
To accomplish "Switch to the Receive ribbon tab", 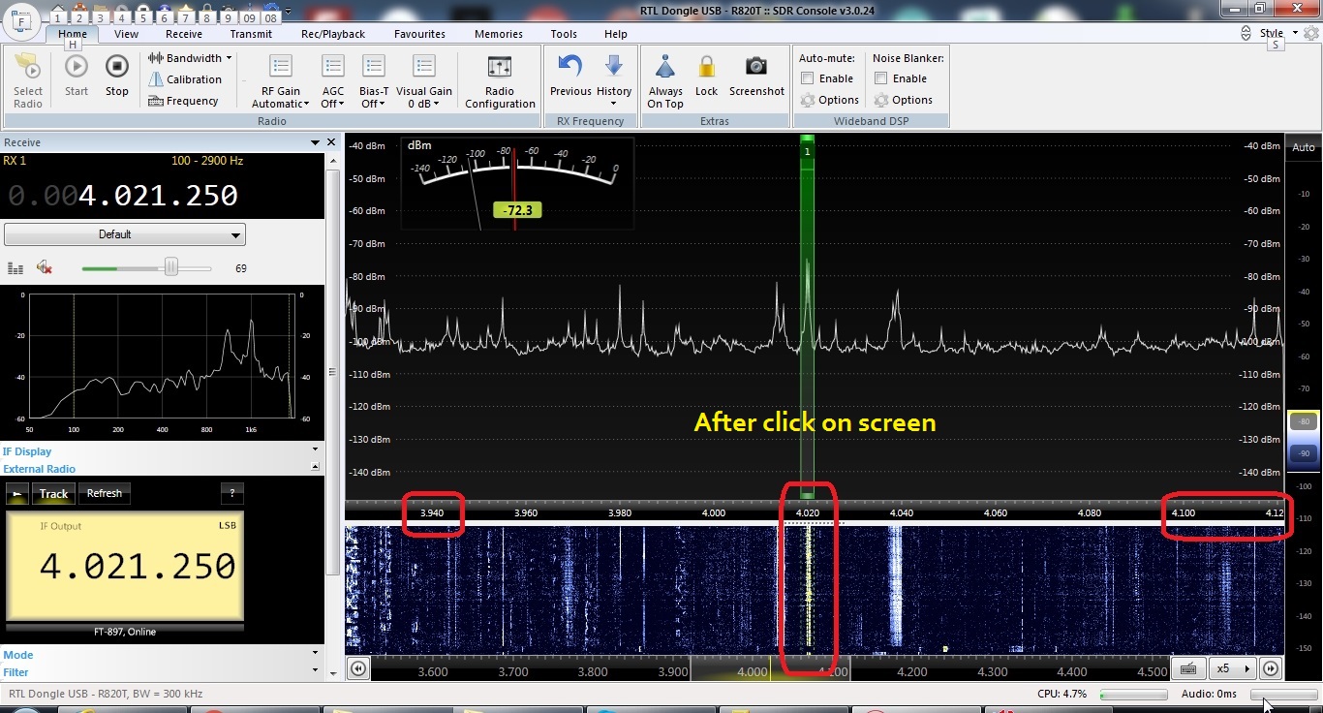I will tap(183, 34).
